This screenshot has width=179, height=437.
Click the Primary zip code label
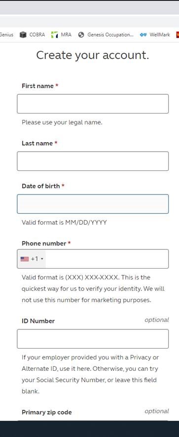46,412
